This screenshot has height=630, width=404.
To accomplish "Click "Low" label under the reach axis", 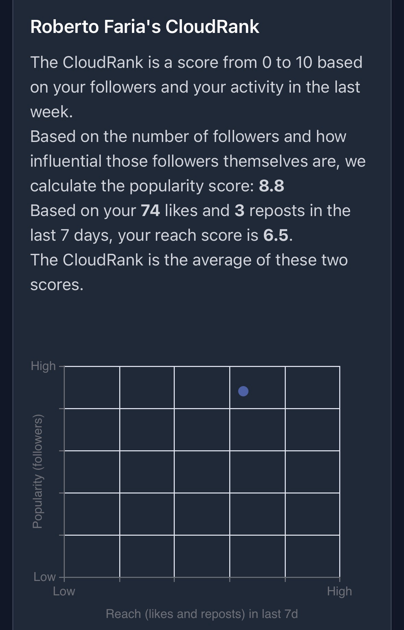I will click(64, 591).
